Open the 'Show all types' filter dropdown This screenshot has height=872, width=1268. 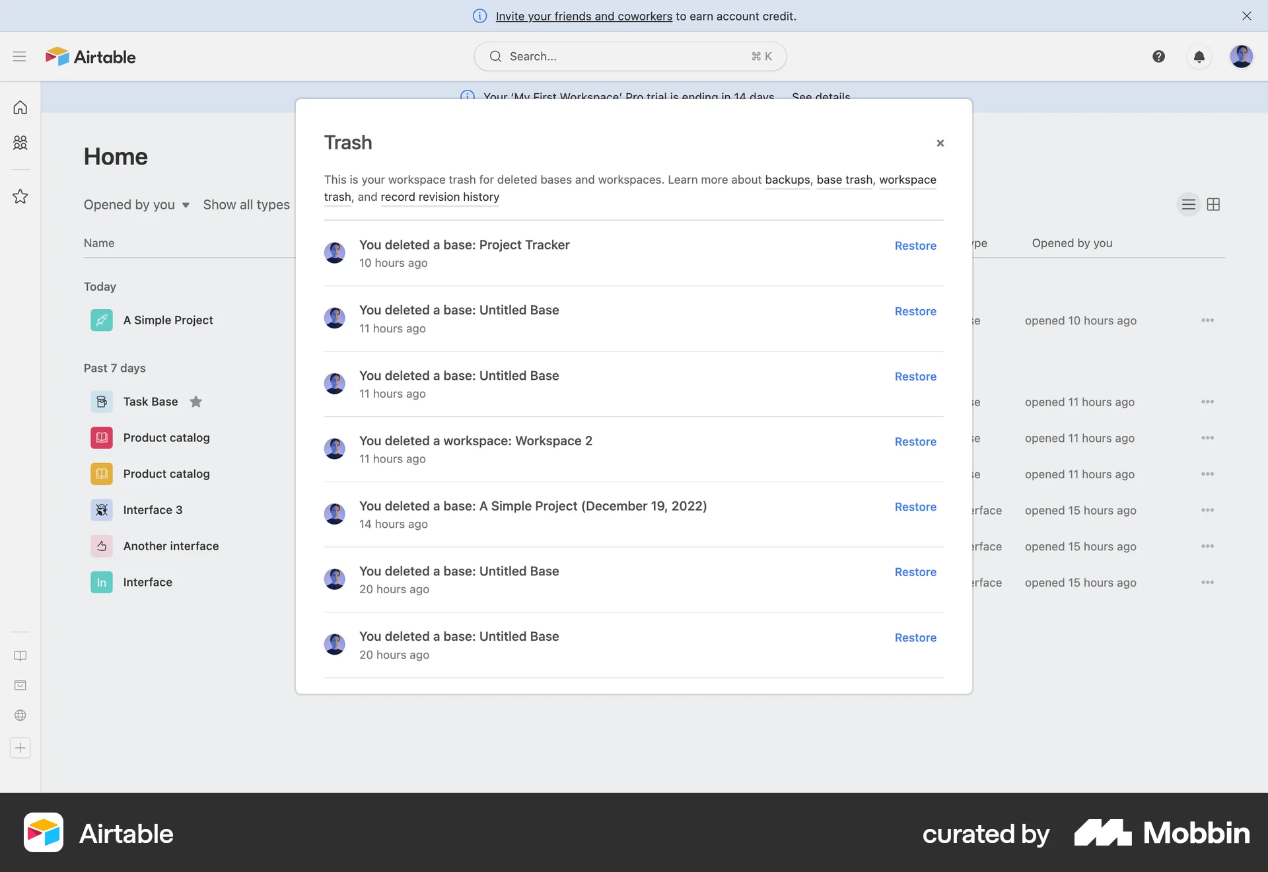(246, 204)
